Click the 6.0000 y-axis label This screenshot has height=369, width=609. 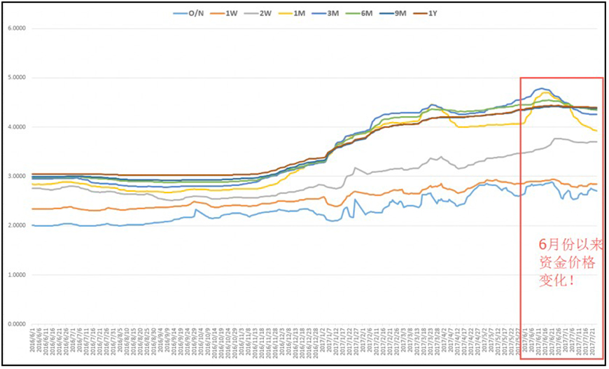point(16,29)
